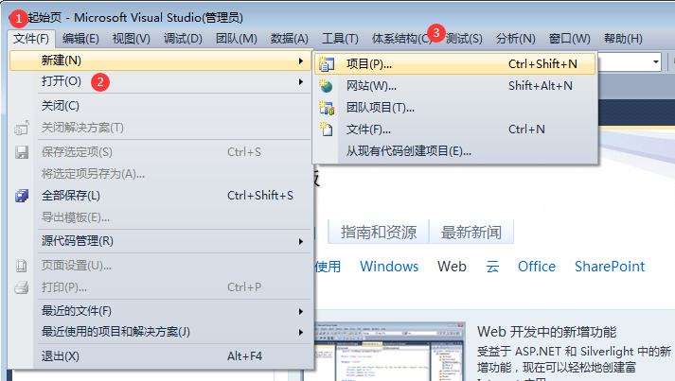Open the toolbar combo box dropdown arrow
Image resolution: width=675 pixels, height=381 pixels.
point(656,62)
